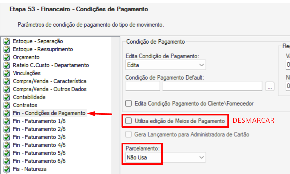The height and width of the screenshot is (174, 290).
Task: Expand the Parcelamento dropdown arrow
Action: tap(201, 157)
